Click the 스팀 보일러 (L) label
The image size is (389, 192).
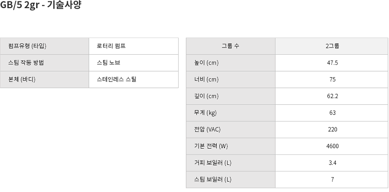212,179
